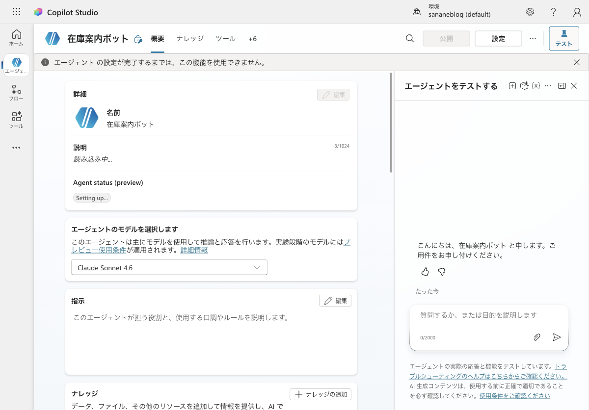The height and width of the screenshot is (410, 589).
Task: Open the help question mark
Action: tap(554, 12)
